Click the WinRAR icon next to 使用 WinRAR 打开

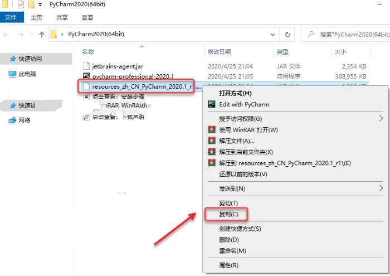[x=211, y=130]
